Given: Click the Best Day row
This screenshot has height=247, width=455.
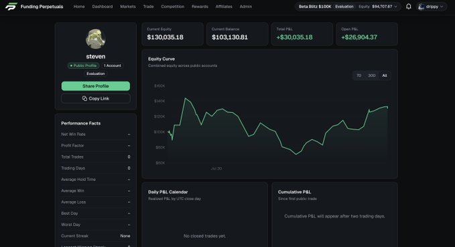Looking at the screenshot, I should click(96, 213).
